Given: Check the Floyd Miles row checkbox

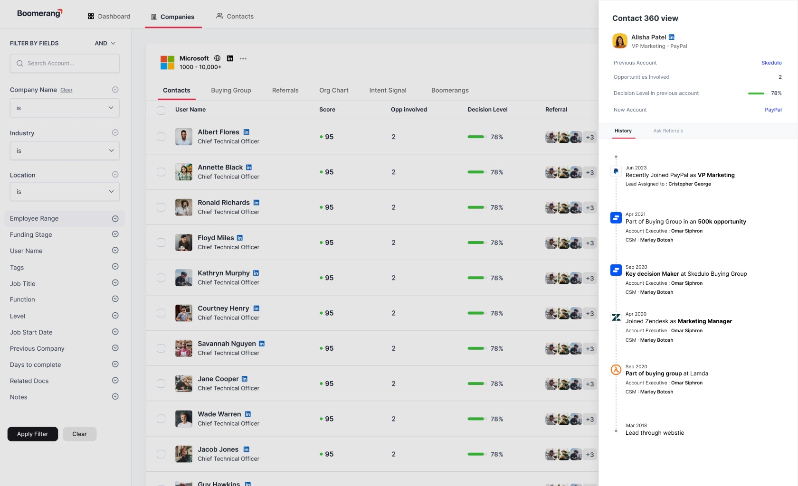Looking at the screenshot, I should (x=161, y=243).
